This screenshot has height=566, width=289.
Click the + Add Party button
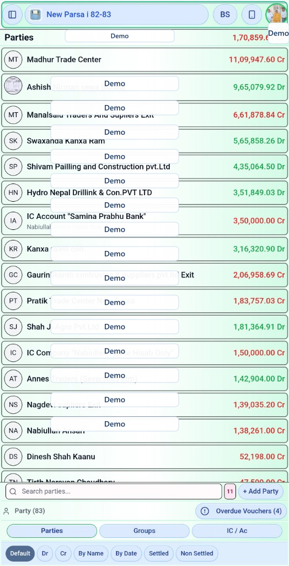(x=260, y=491)
